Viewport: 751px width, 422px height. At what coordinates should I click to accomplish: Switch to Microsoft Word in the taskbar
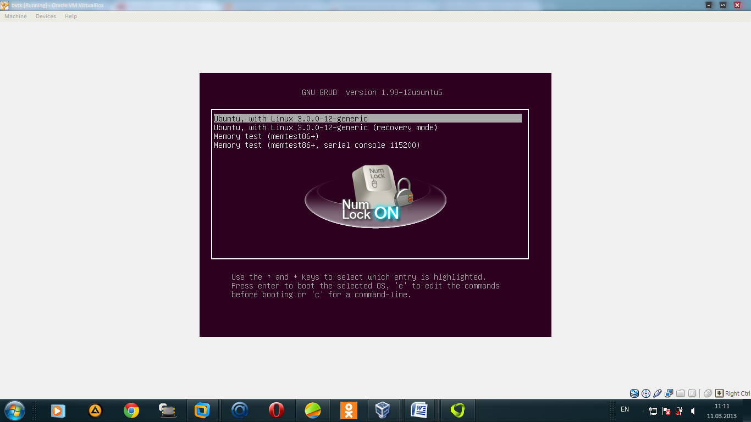(x=419, y=410)
